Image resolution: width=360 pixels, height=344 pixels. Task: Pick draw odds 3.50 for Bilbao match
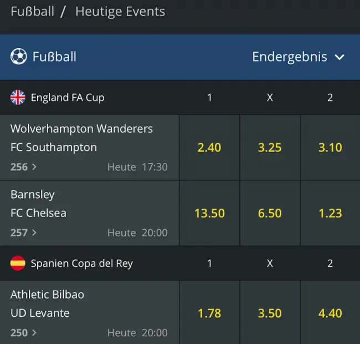(x=270, y=313)
